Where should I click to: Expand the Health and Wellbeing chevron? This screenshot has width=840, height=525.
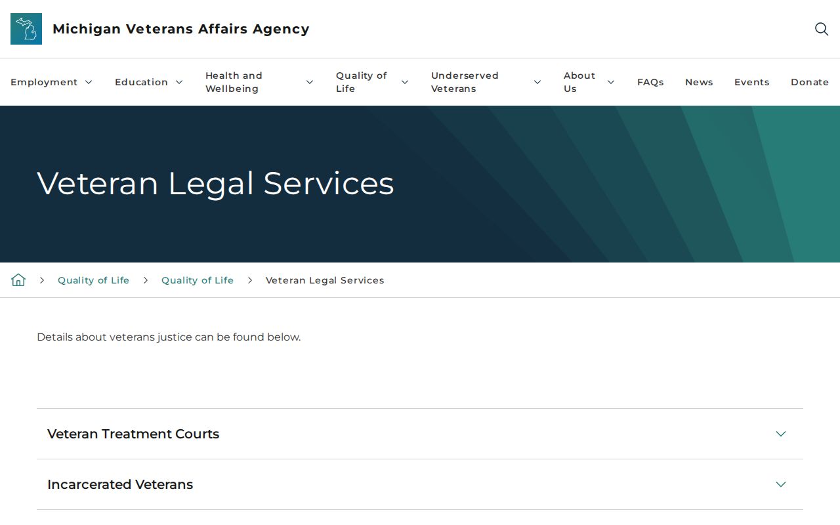coord(310,82)
